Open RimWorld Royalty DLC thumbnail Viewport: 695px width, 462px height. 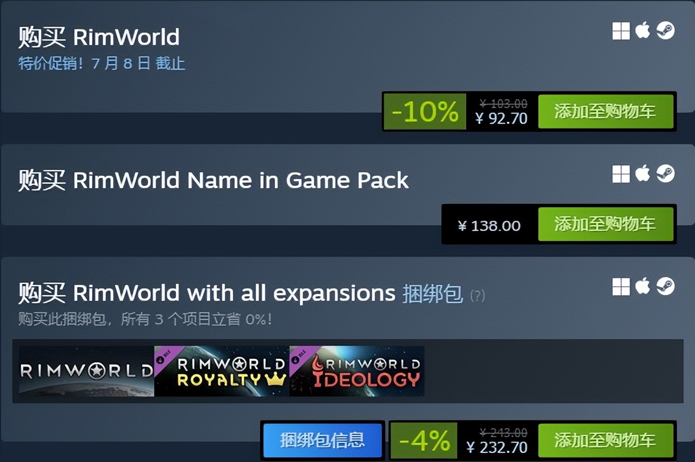(x=221, y=371)
